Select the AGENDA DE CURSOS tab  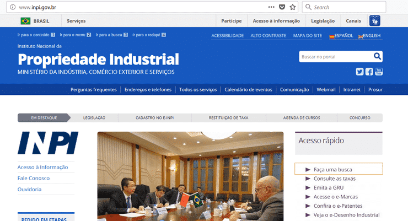point(302,118)
